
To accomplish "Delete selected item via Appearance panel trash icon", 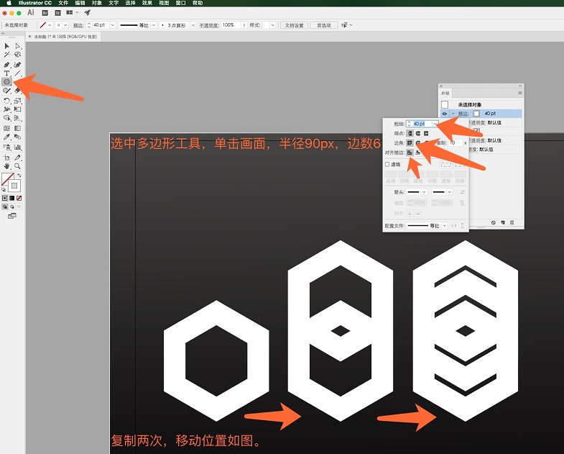I will click(512, 222).
